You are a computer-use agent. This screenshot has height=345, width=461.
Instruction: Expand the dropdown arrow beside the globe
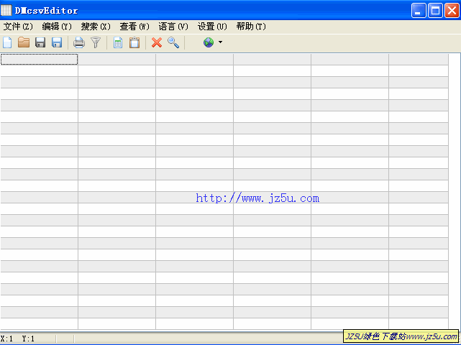220,42
